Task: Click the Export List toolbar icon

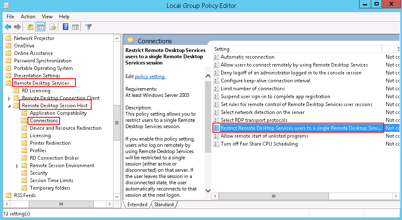Action: coord(53,27)
